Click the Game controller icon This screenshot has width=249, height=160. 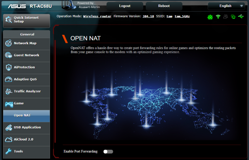click(9, 104)
